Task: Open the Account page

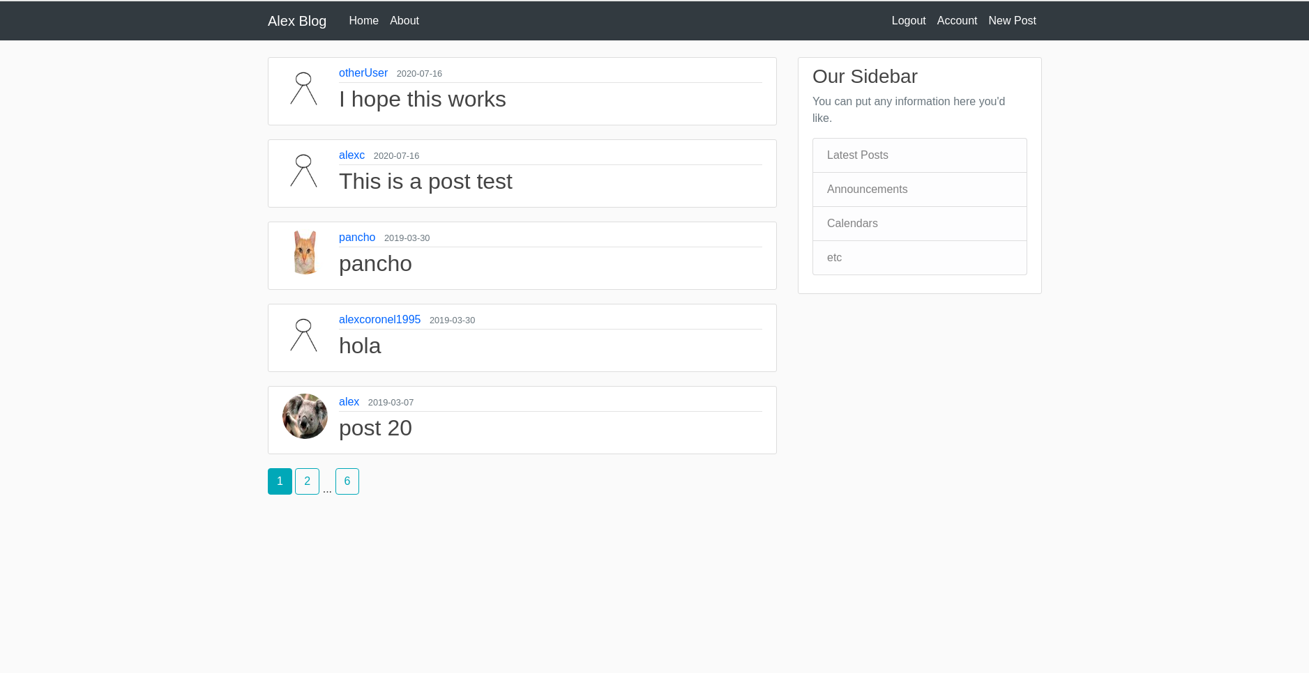Action: click(957, 21)
